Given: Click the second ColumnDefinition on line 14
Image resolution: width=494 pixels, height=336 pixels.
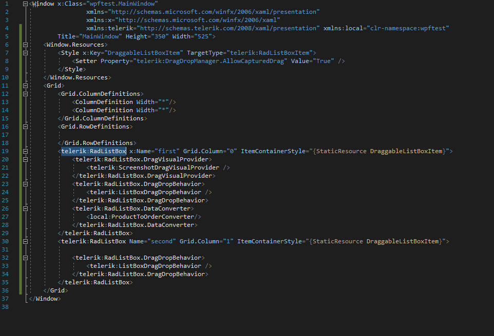Looking at the screenshot, I should click(124, 110).
